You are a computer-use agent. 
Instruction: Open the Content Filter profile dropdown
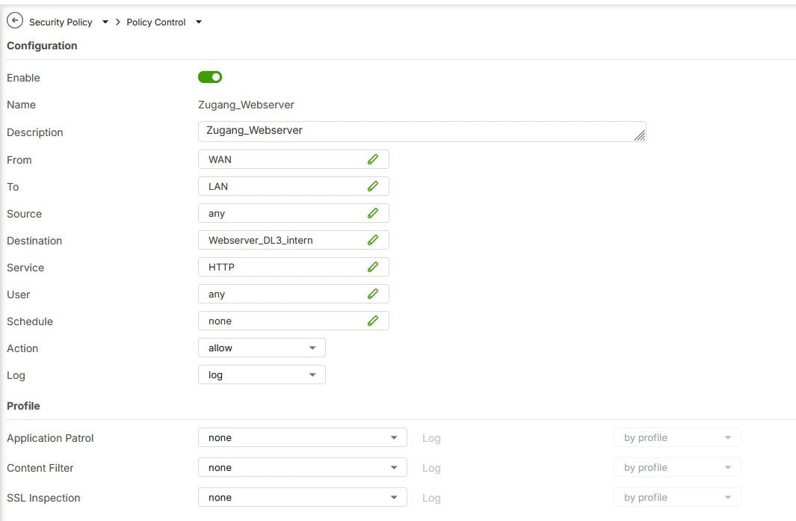pos(302,468)
